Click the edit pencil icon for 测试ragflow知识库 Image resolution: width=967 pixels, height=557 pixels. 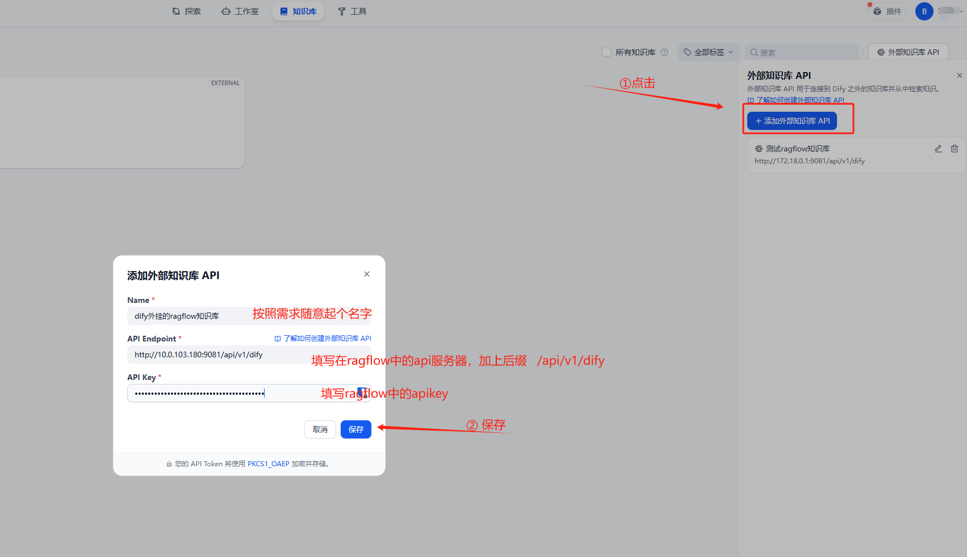pos(938,149)
